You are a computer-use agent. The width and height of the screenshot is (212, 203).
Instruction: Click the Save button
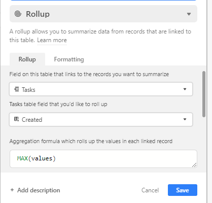pos(183,190)
